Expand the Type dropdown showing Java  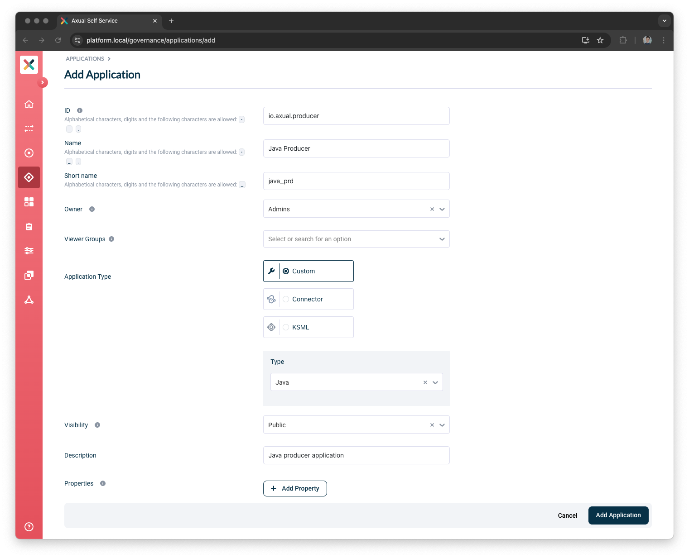(435, 382)
